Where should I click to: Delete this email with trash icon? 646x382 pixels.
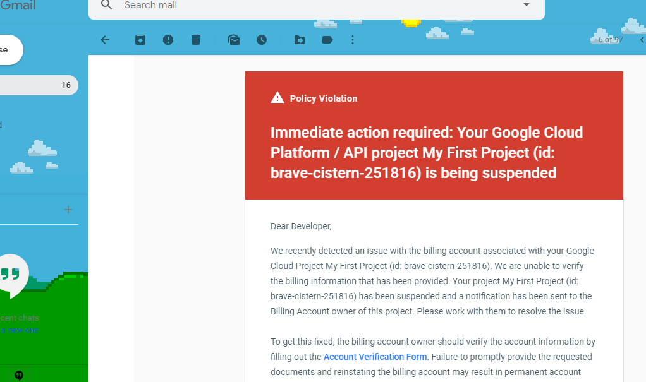pos(196,40)
